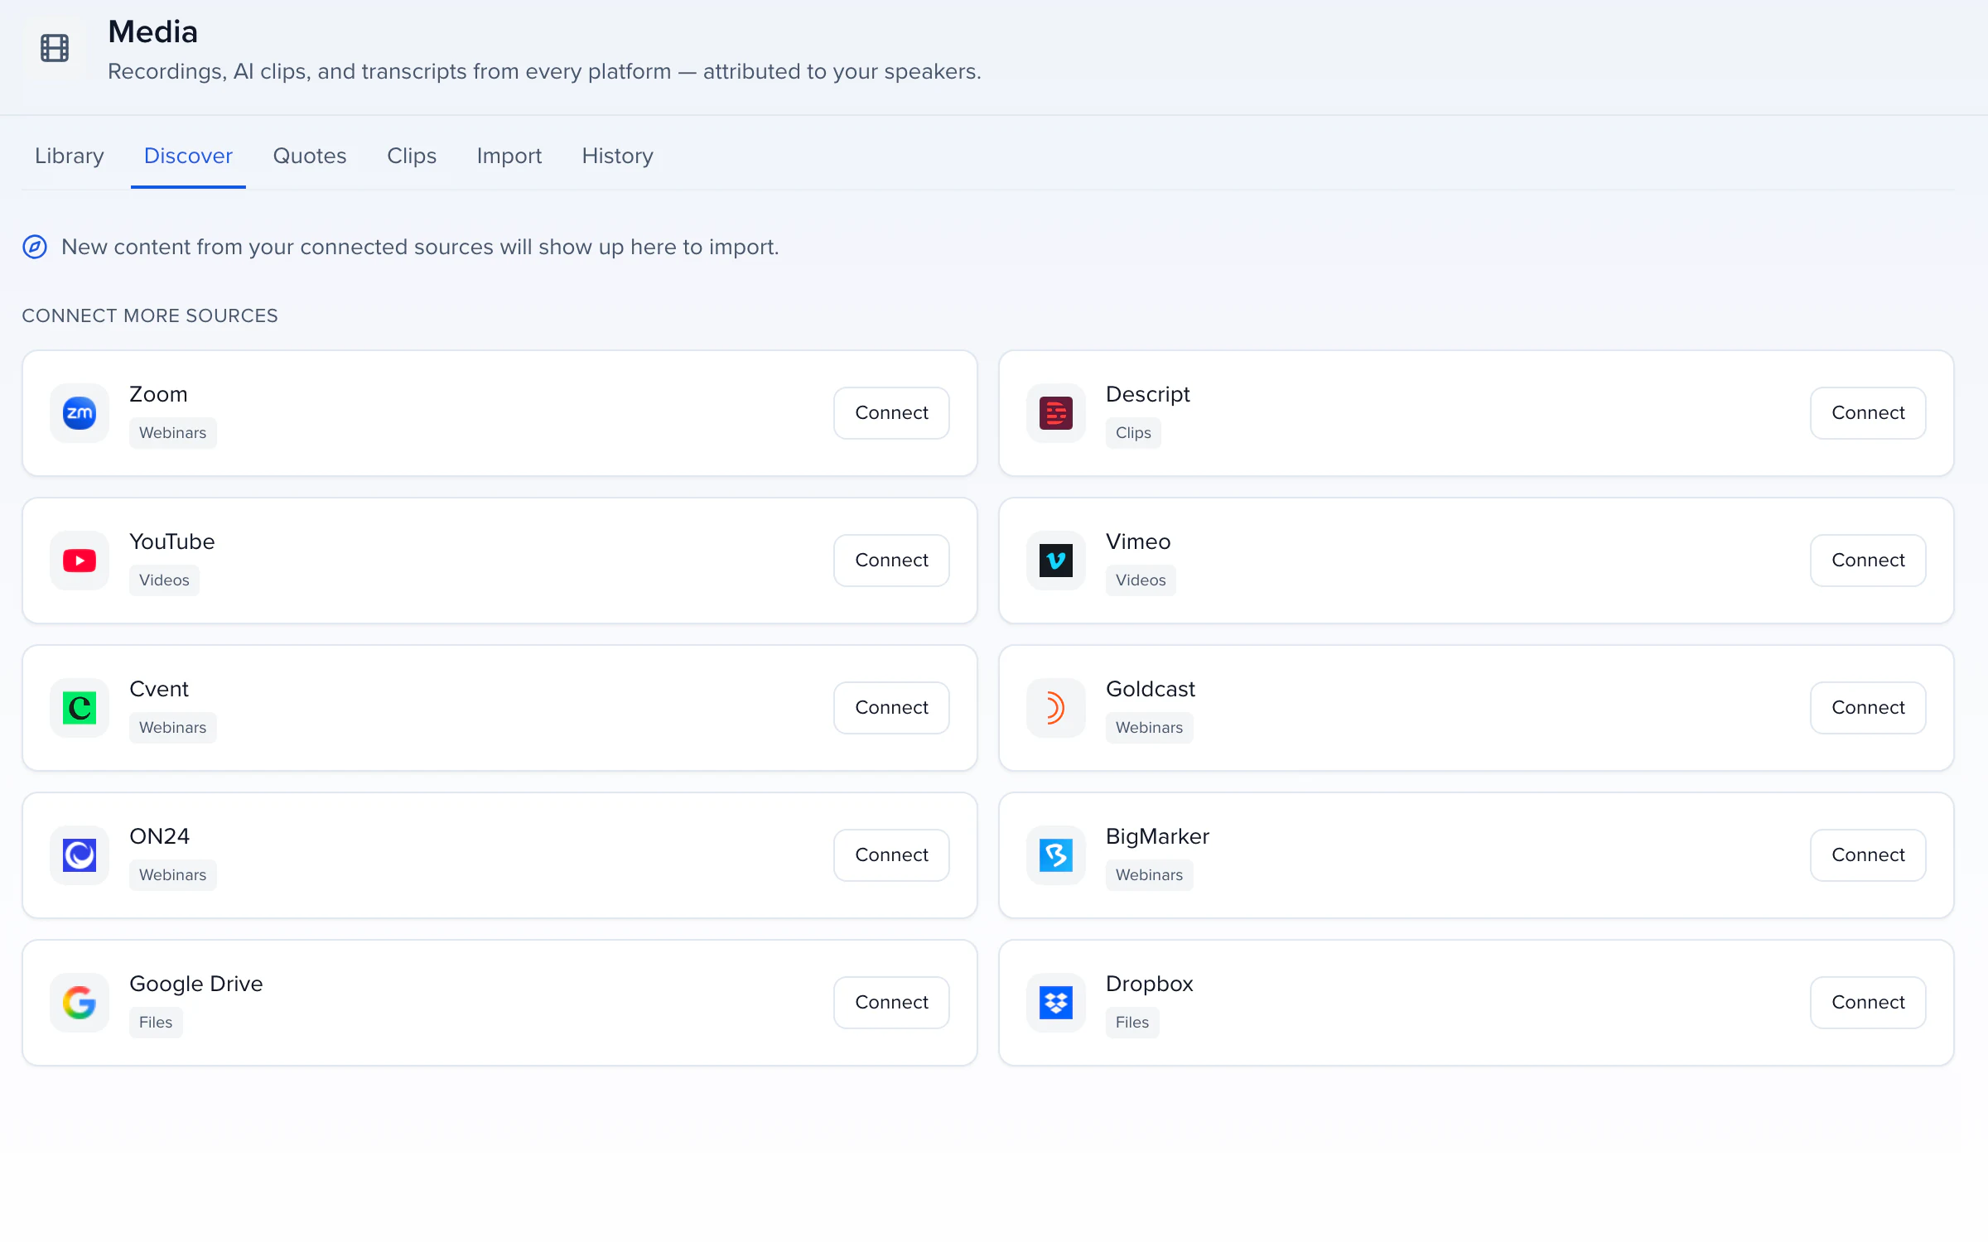
Task: Open the Import tab
Action: [509, 156]
